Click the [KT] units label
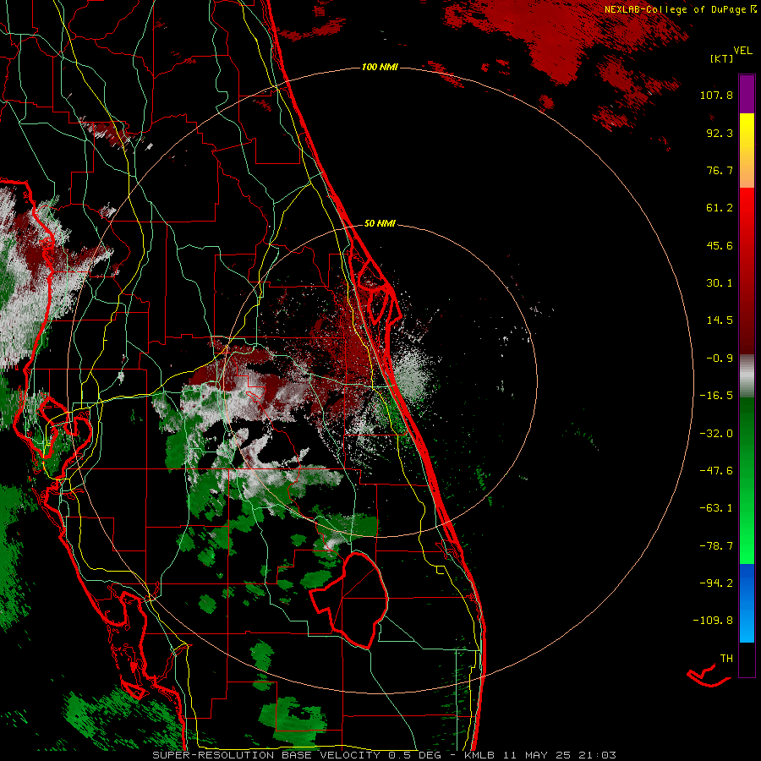Screen dimensions: 761x761 [x=721, y=58]
